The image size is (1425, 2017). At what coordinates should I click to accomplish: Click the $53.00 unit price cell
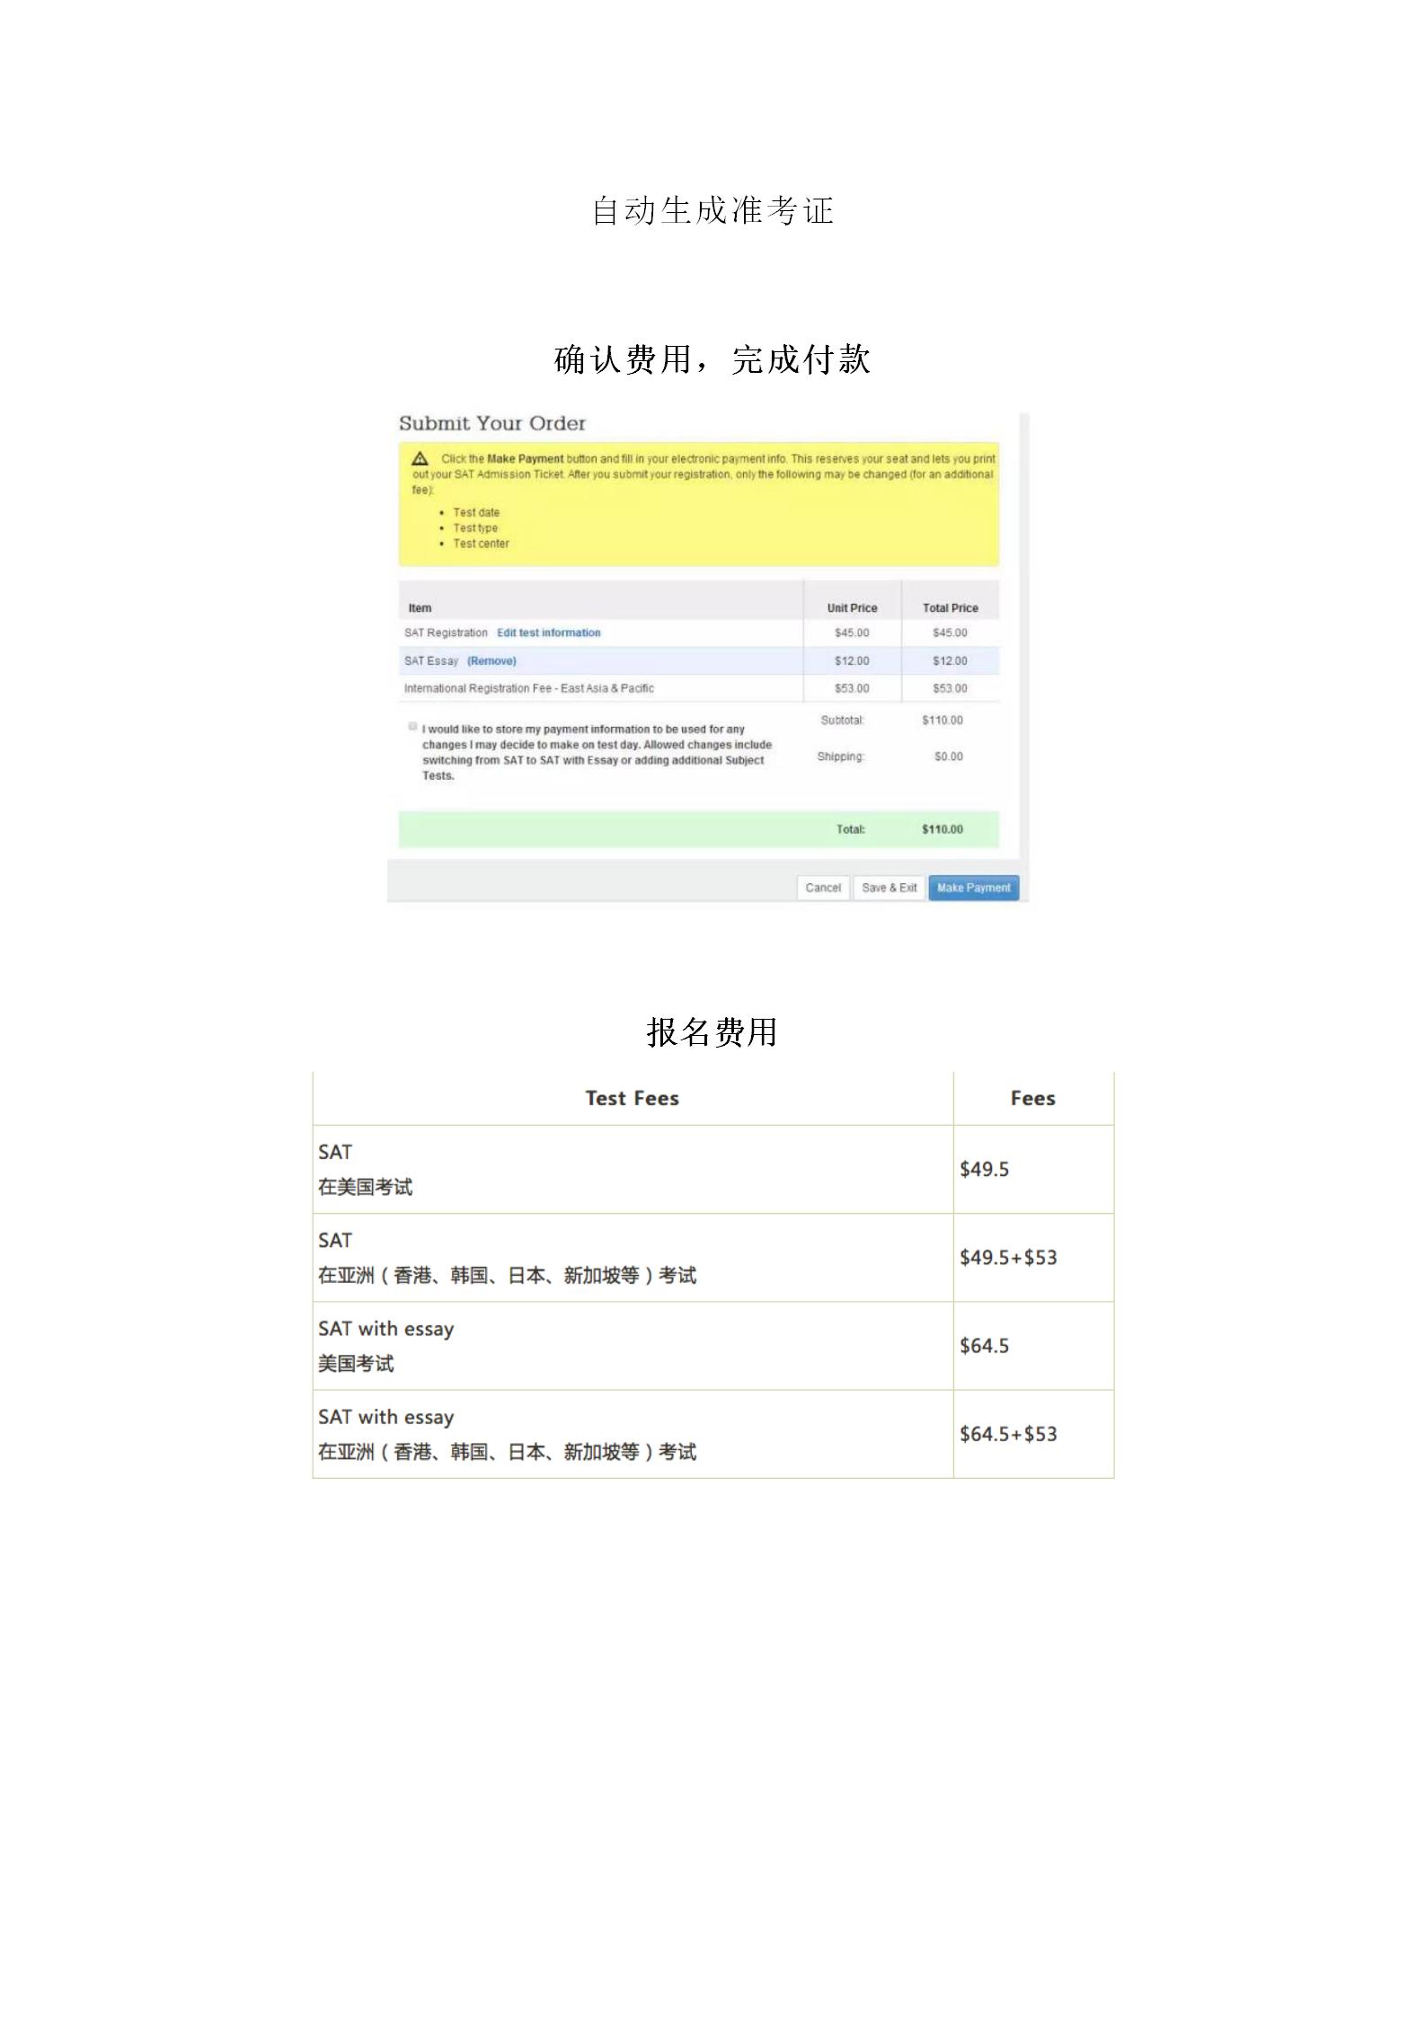click(x=852, y=688)
